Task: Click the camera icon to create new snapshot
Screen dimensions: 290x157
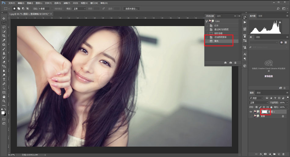Action: (230, 63)
